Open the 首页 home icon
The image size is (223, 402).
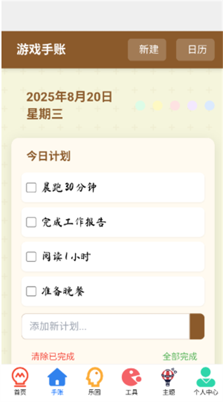[x=20, y=377]
